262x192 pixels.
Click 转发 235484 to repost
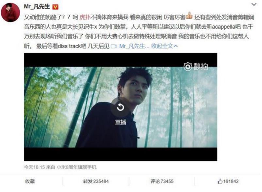tap(96, 181)
